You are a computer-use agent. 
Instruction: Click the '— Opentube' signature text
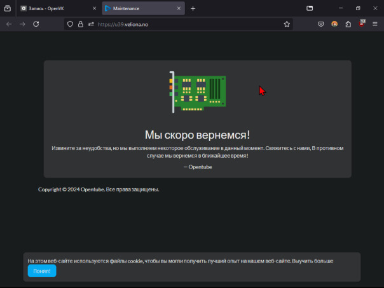point(198,167)
